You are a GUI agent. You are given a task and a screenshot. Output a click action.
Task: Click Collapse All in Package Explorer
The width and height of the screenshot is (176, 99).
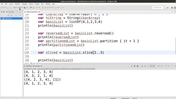point(9,16)
